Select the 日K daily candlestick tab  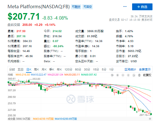[x=29, y=70]
